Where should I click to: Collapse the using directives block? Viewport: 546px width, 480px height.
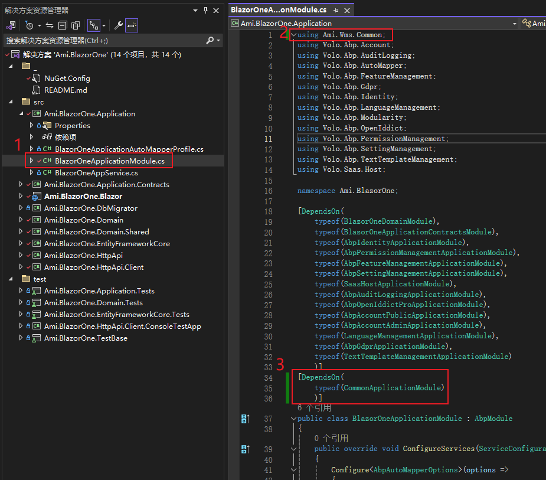[294, 35]
